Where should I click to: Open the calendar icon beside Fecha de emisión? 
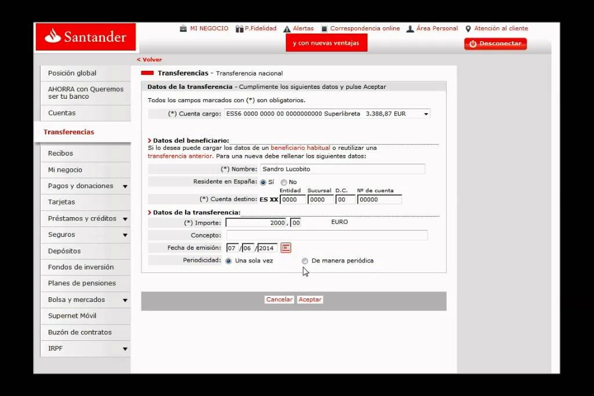(285, 247)
